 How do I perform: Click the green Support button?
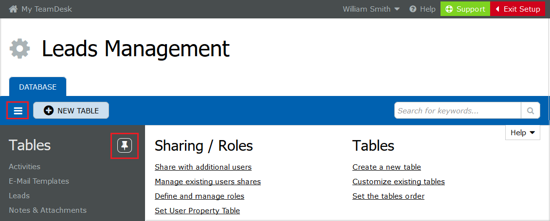pos(465,9)
